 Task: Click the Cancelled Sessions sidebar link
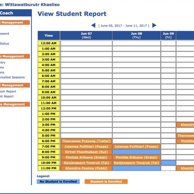coord(12,77)
